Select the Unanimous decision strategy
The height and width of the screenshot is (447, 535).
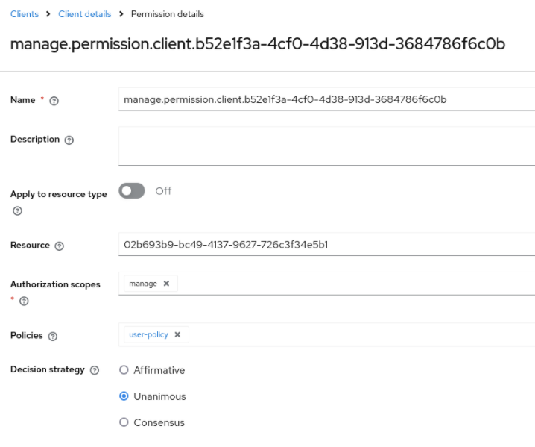point(124,396)
